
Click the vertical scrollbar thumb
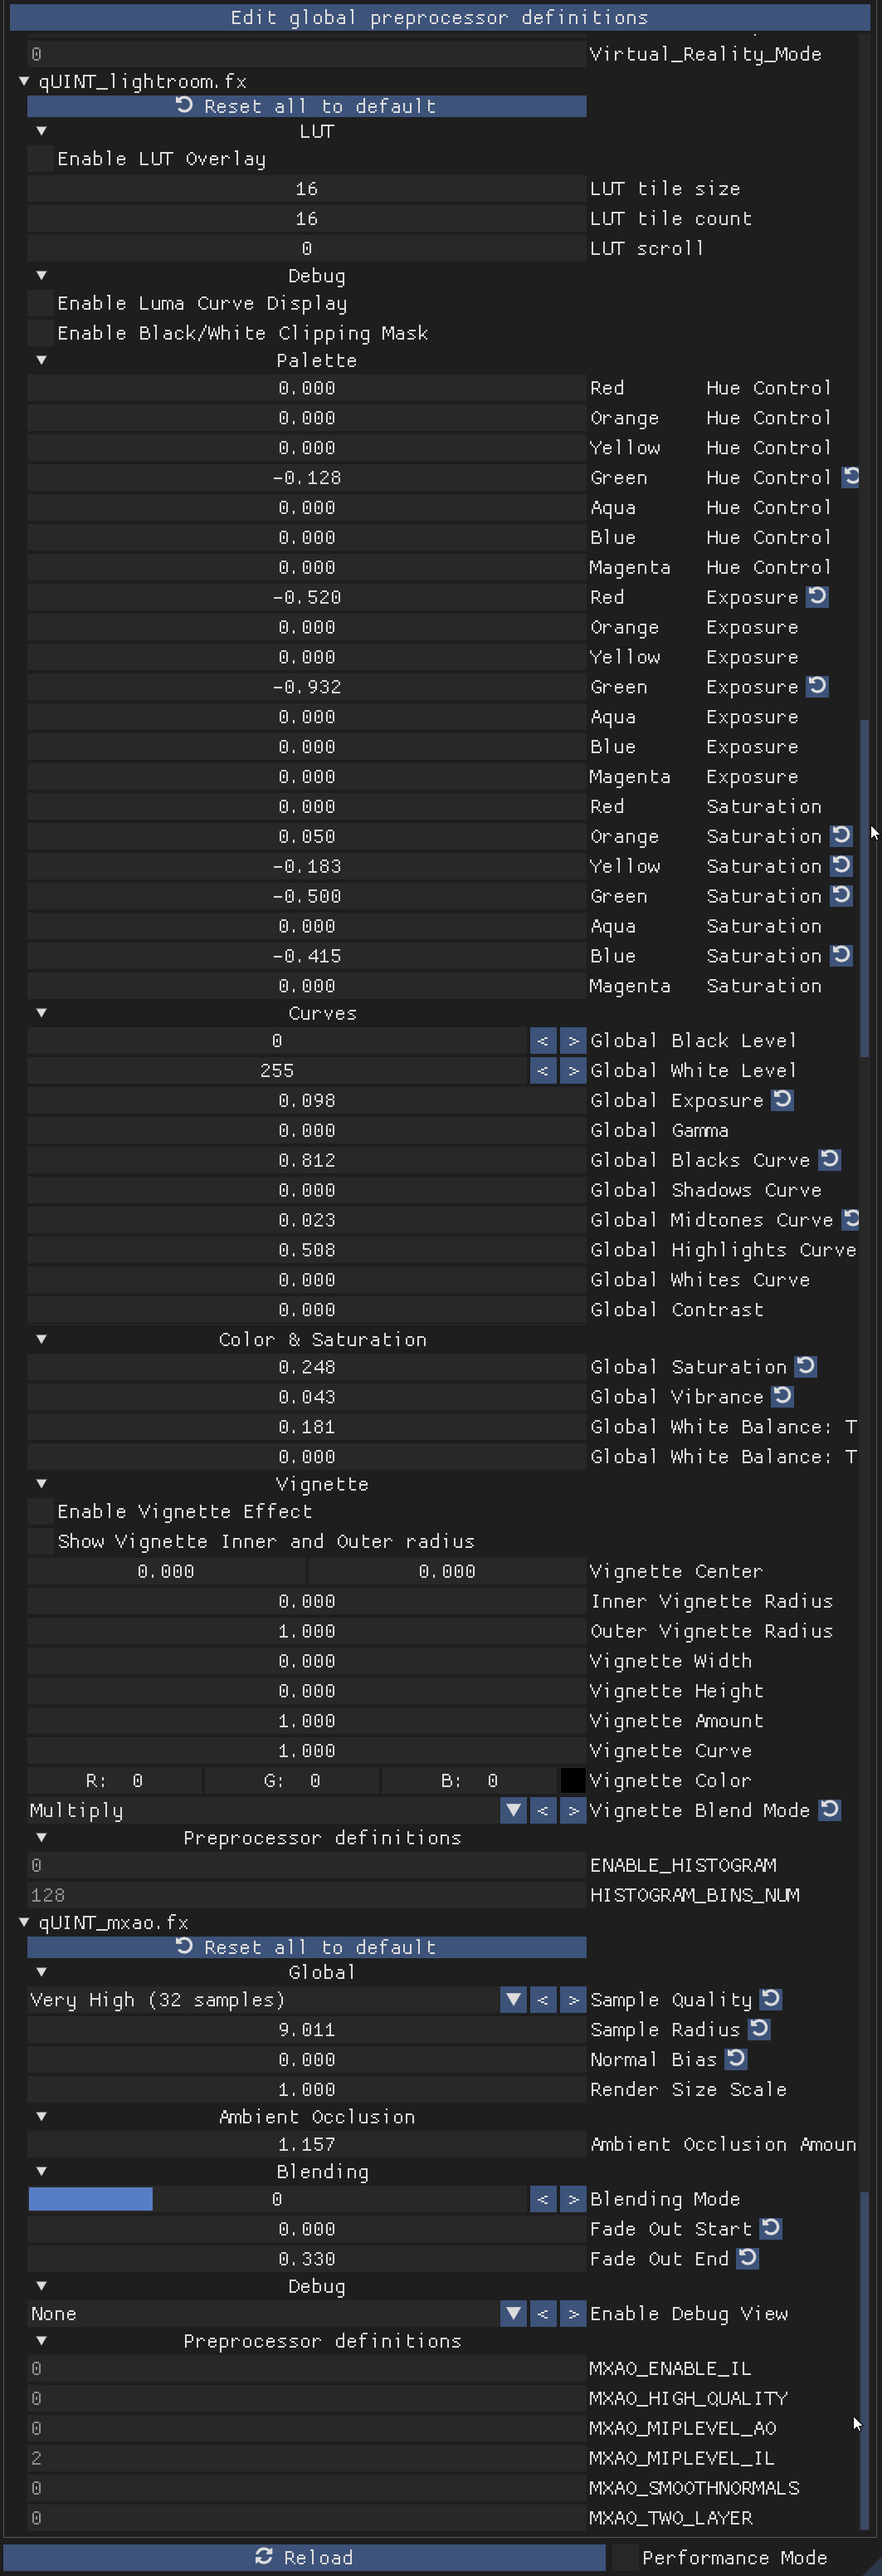864,888
